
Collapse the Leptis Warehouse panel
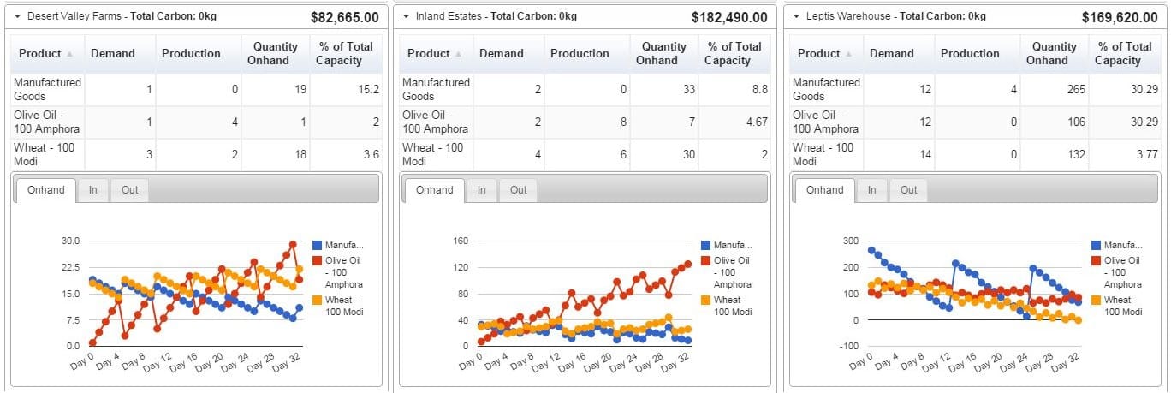point(796,16)
